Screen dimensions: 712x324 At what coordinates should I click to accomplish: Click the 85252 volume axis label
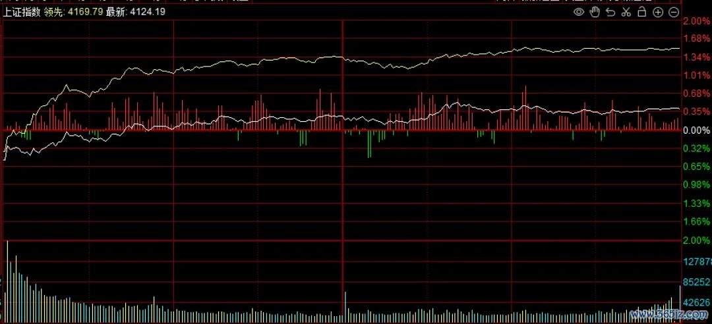click(x=697, y=282)
